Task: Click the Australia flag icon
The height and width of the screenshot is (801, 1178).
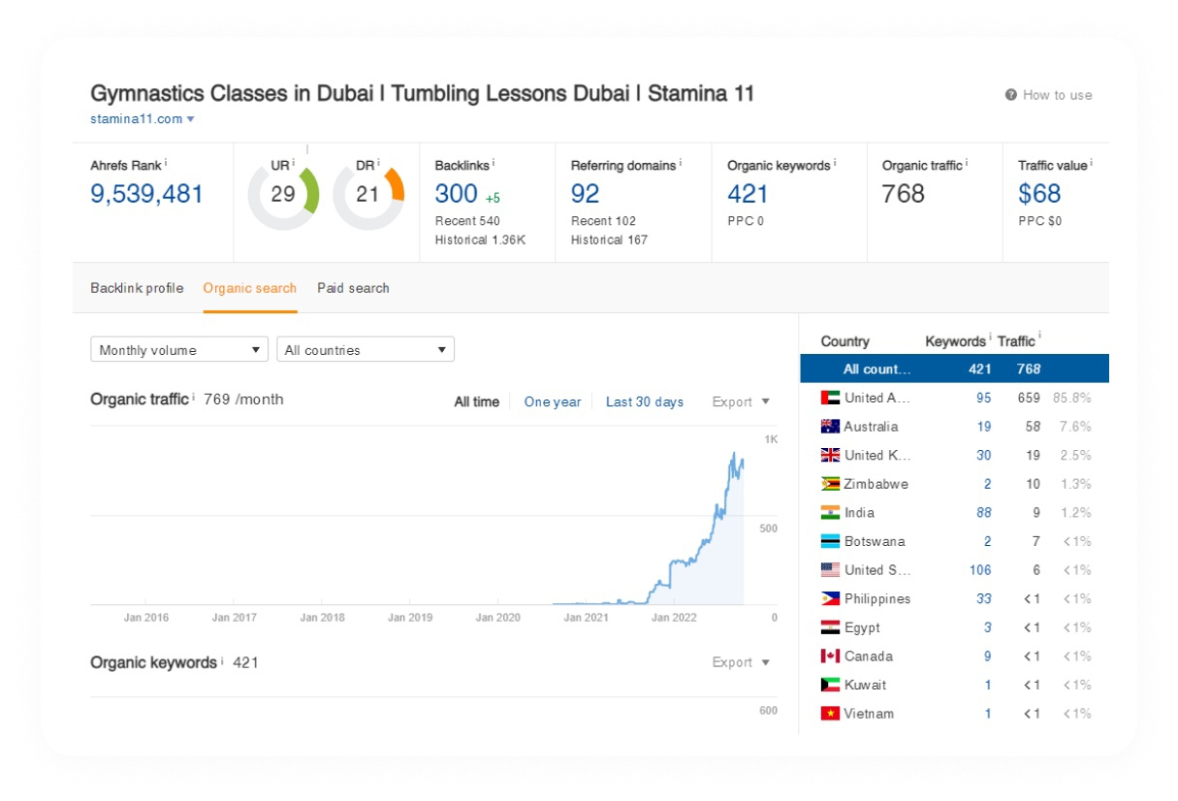Action: (830, 427)
